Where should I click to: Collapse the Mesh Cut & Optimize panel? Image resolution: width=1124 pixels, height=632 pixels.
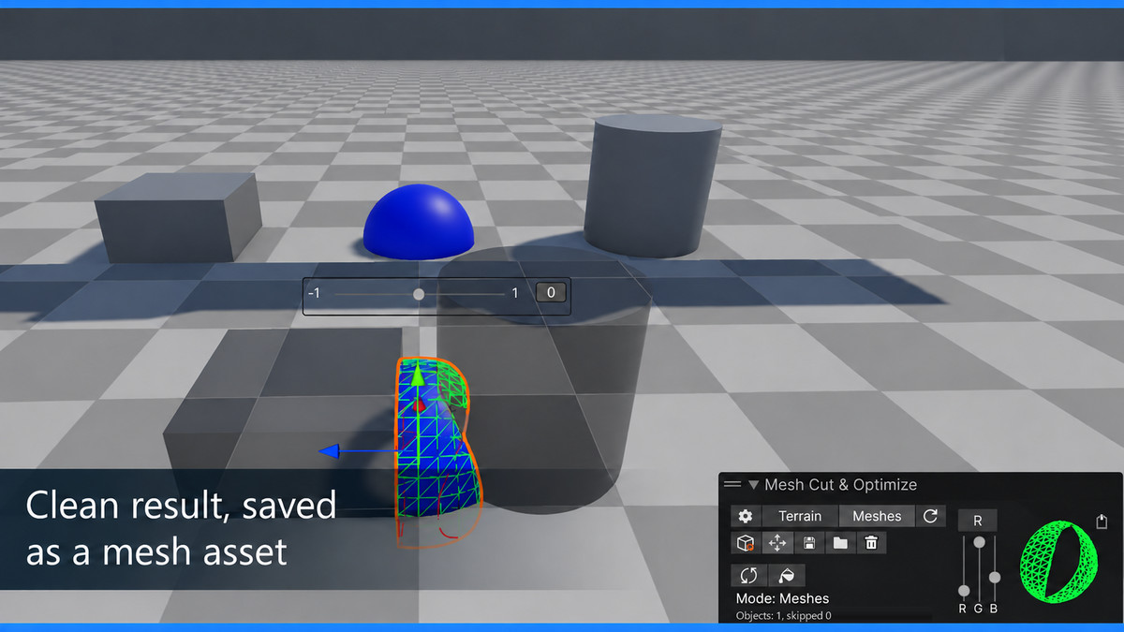[753, 485]
